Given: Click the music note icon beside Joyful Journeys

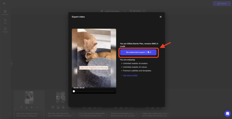Looking at the screenshot, I should (102, 11).
